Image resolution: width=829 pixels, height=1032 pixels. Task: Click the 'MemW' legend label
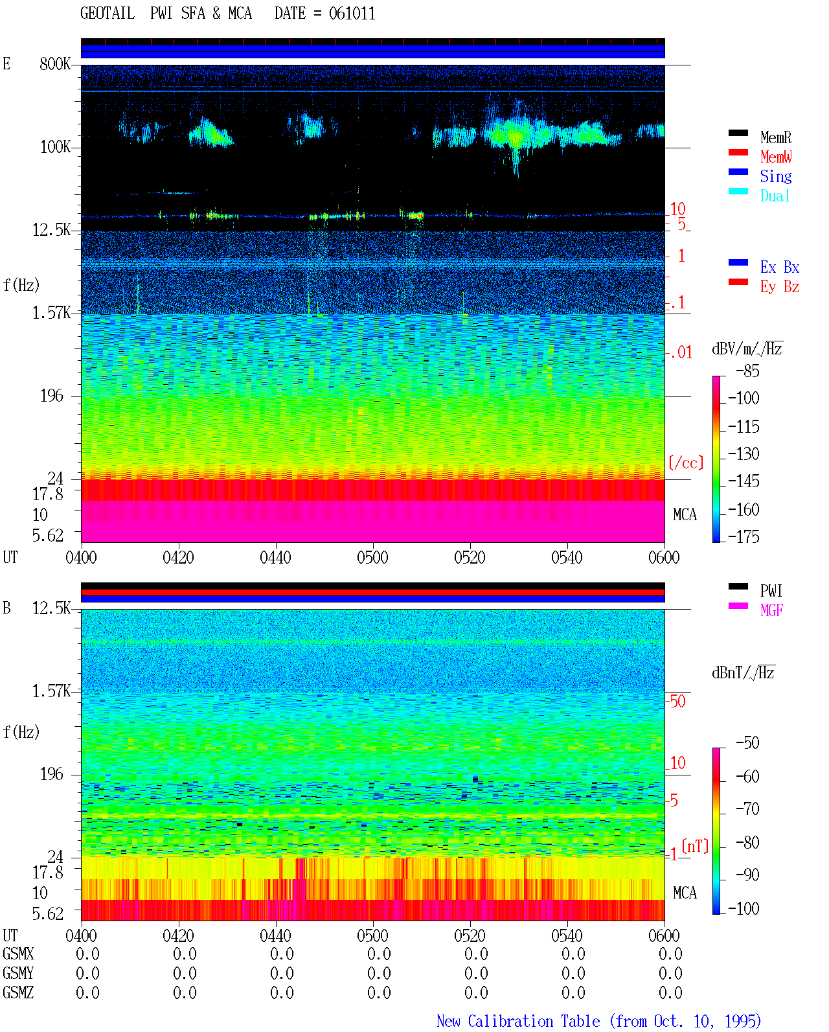coord(776,157)
